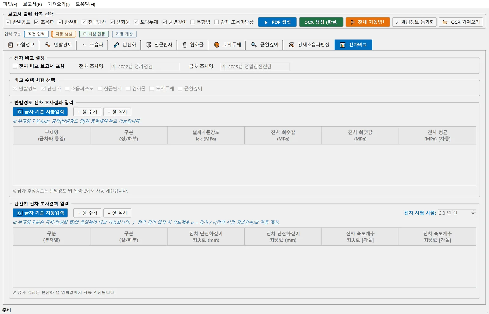489x314 pixels.
Task: Open the 파일(F) menu
Action: point(10,4)
